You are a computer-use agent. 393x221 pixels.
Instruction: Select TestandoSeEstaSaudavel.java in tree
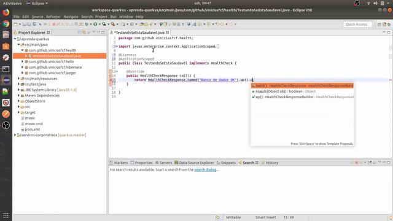click(x=56, y=56)
